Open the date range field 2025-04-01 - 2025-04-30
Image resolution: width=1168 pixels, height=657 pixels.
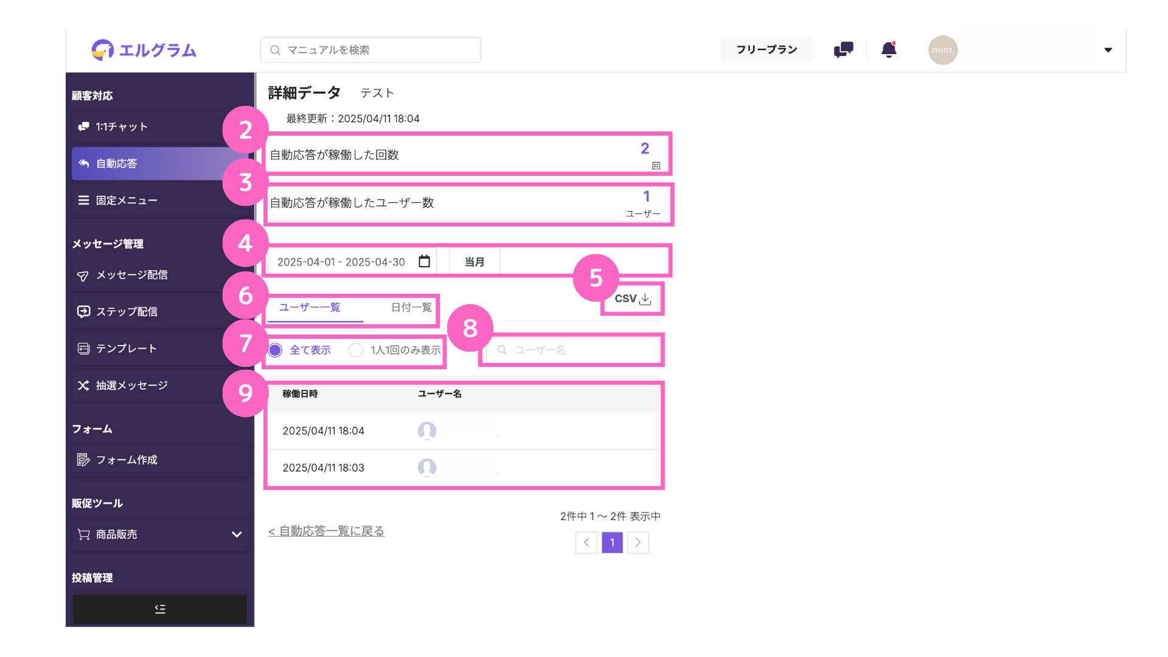pyautogui.click(x=352, y=262)
